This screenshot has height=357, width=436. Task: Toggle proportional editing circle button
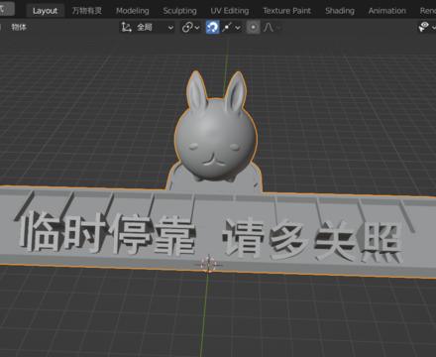coord(253,27)
